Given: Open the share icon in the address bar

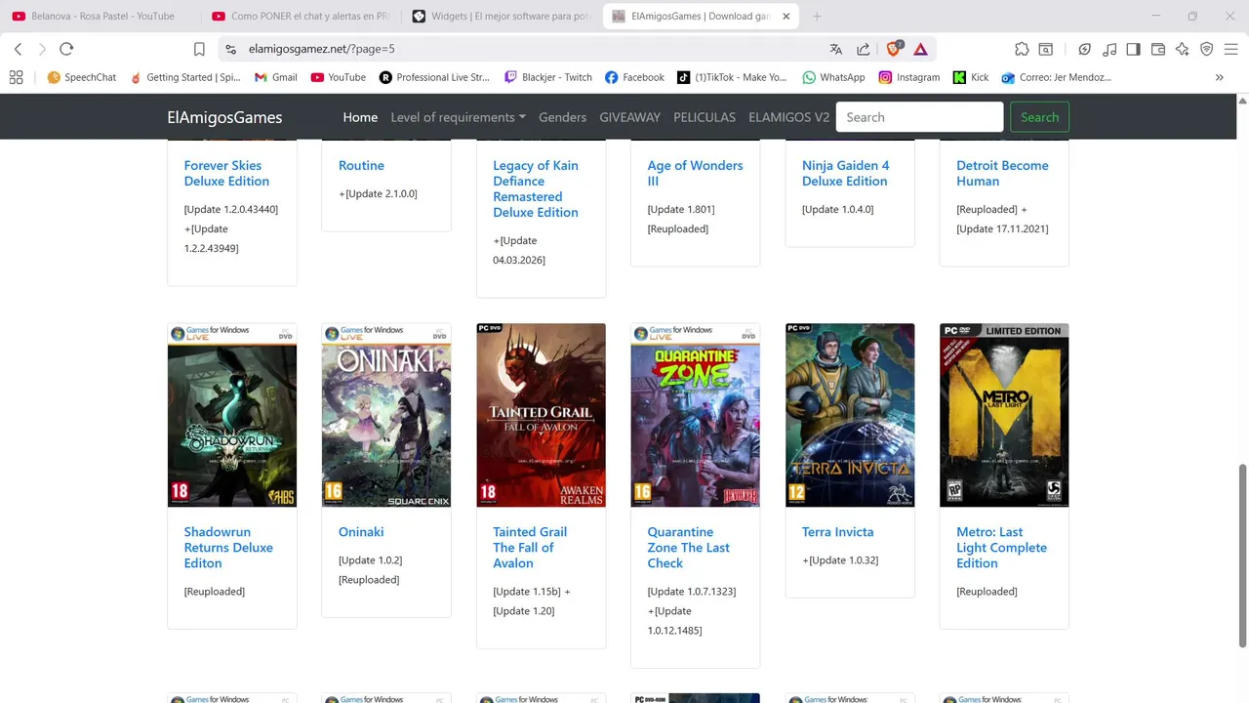Looking at the screenshot, I should 864,49.
